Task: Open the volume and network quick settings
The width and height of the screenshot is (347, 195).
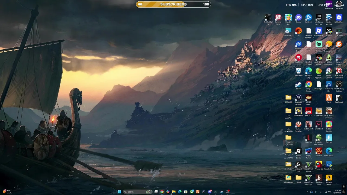Action: (x=327, y=192)
